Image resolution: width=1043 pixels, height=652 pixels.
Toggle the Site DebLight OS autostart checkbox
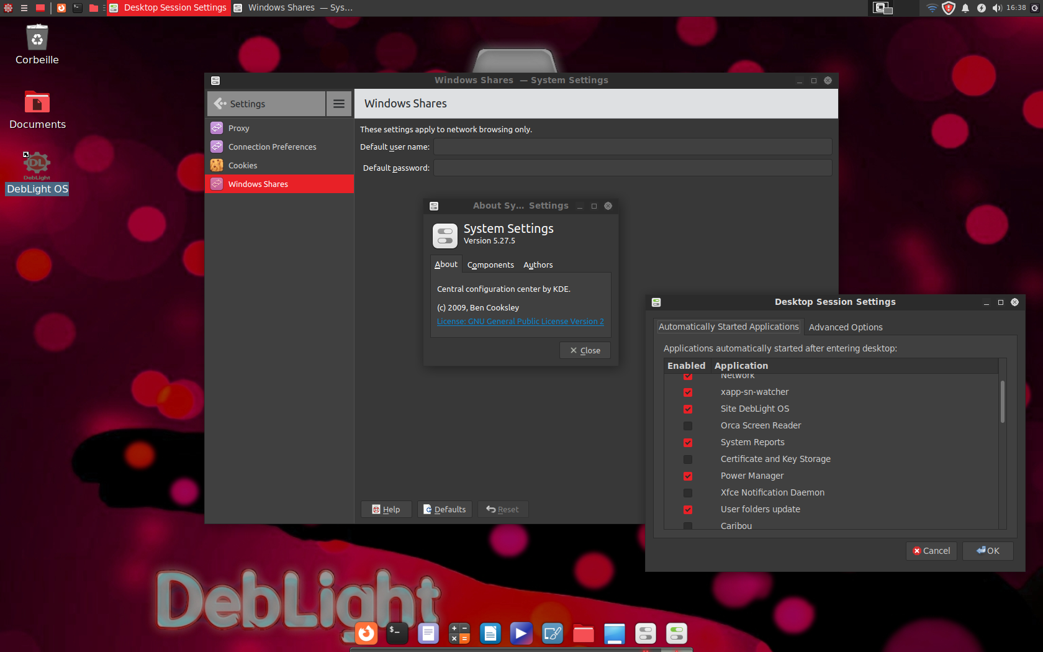688,409
